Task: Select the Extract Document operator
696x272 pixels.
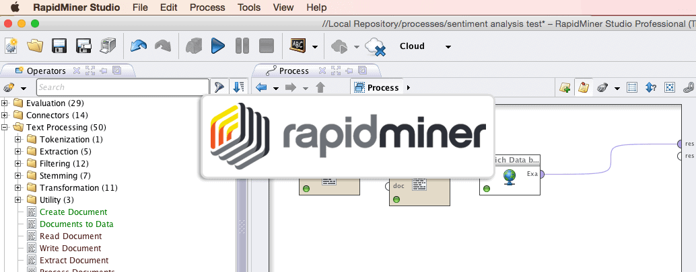Action: pos(74,260)
